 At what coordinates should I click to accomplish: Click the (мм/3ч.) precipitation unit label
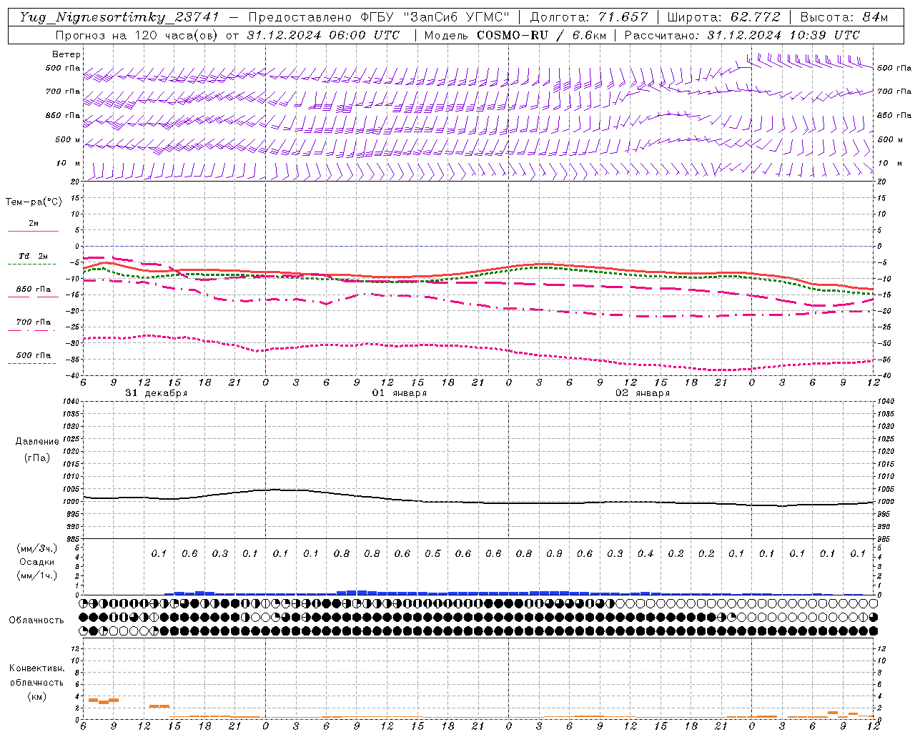(37, 548)
